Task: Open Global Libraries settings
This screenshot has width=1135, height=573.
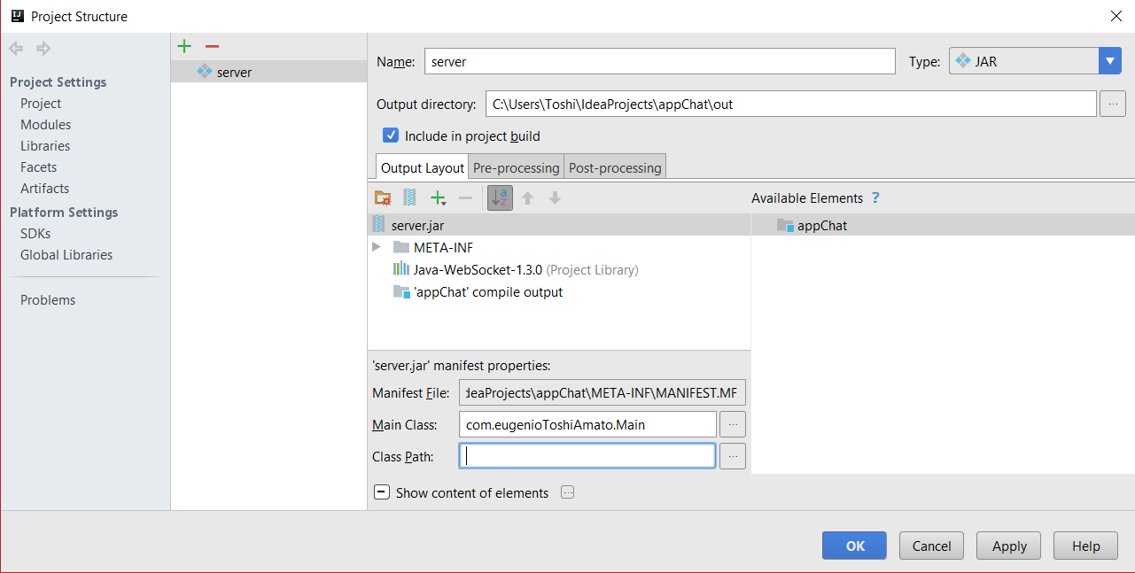Action: coord(66,255)
